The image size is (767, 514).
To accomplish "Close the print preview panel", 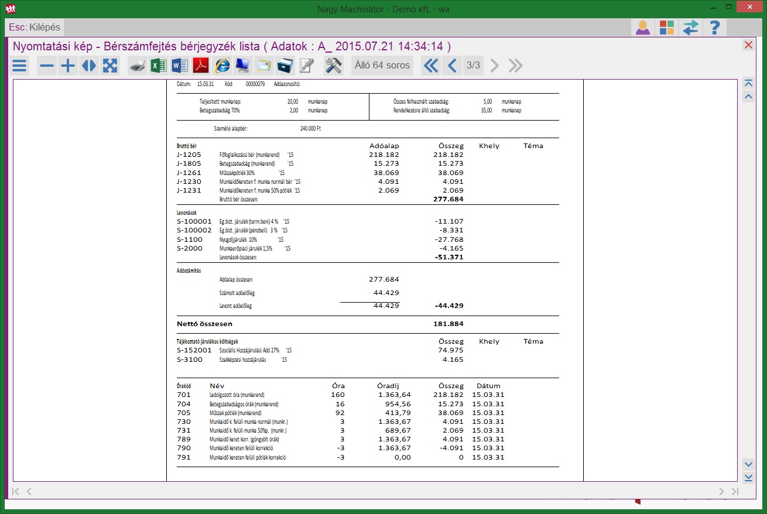I will 748,45.
